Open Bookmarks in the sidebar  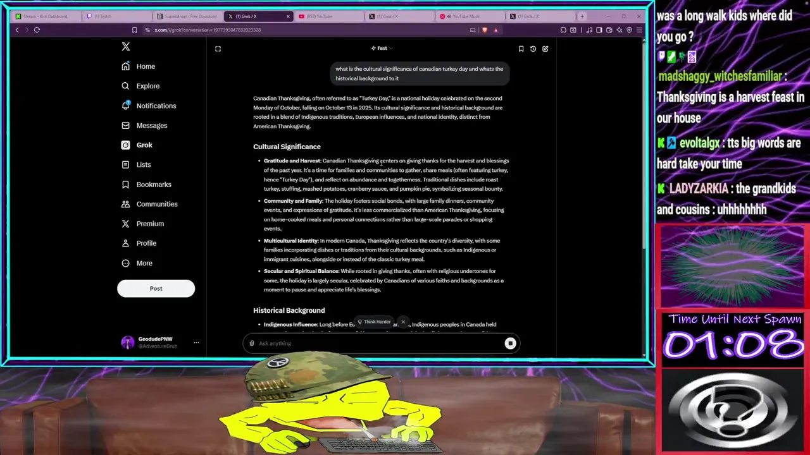point(146,185)
